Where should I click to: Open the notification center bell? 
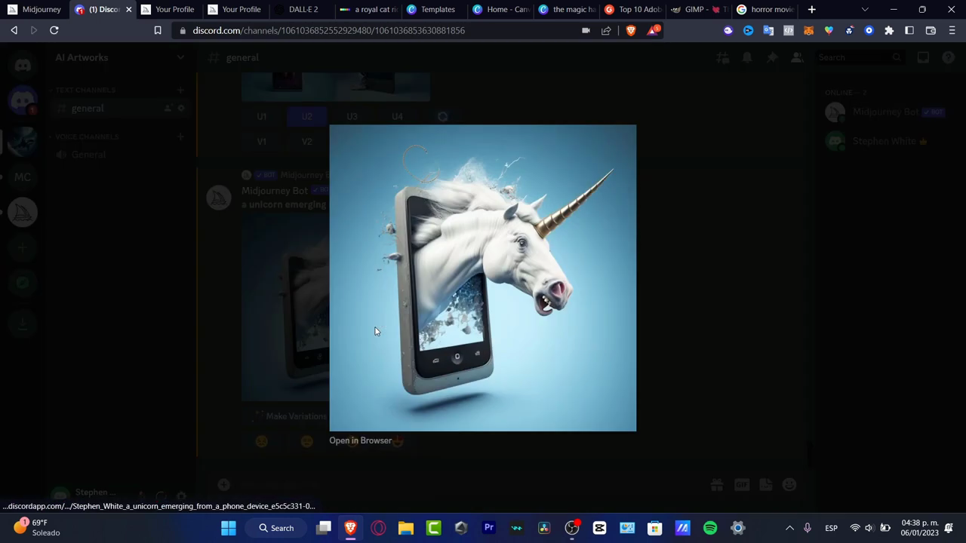point(949,528)
